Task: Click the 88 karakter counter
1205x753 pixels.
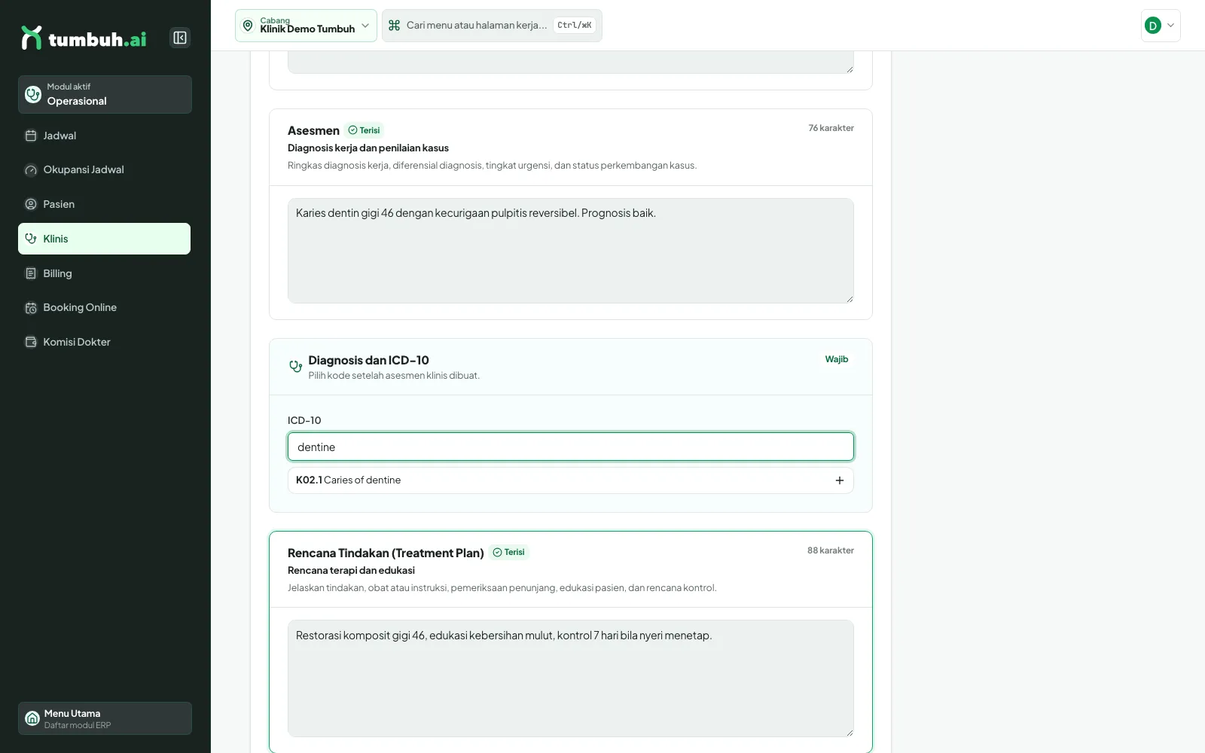Action: [x=831, y=550]
